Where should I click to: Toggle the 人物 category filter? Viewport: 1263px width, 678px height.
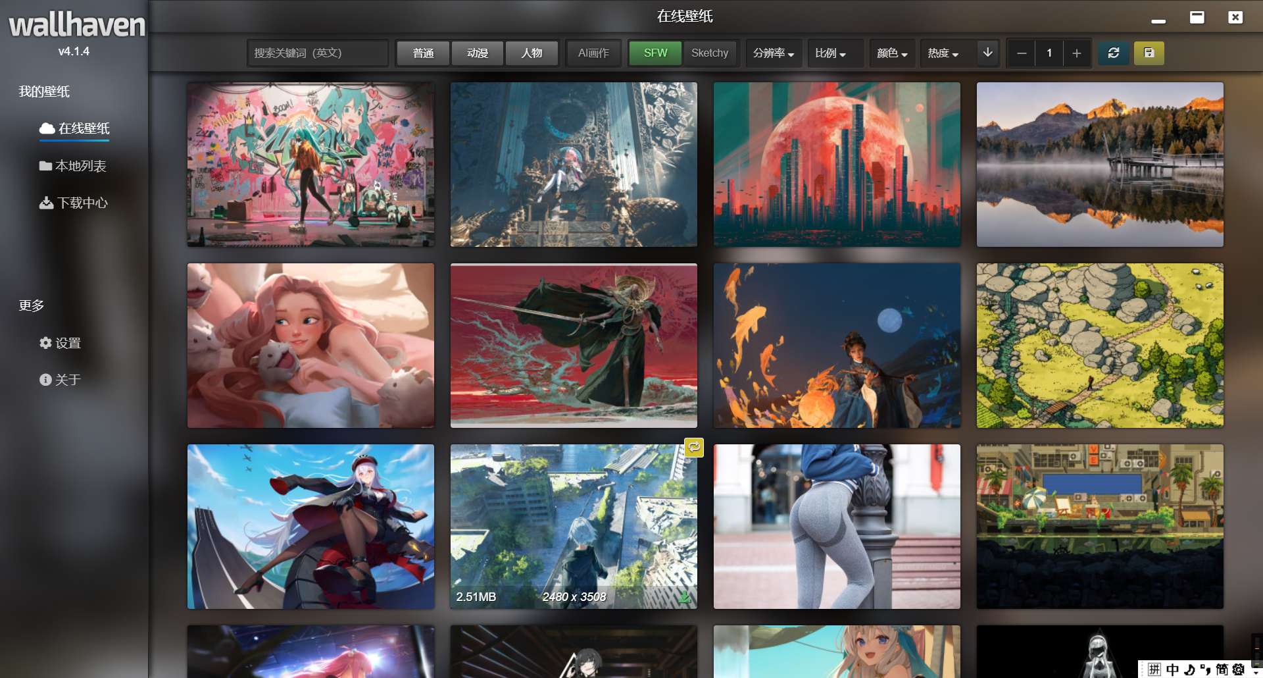click(532, 53)
